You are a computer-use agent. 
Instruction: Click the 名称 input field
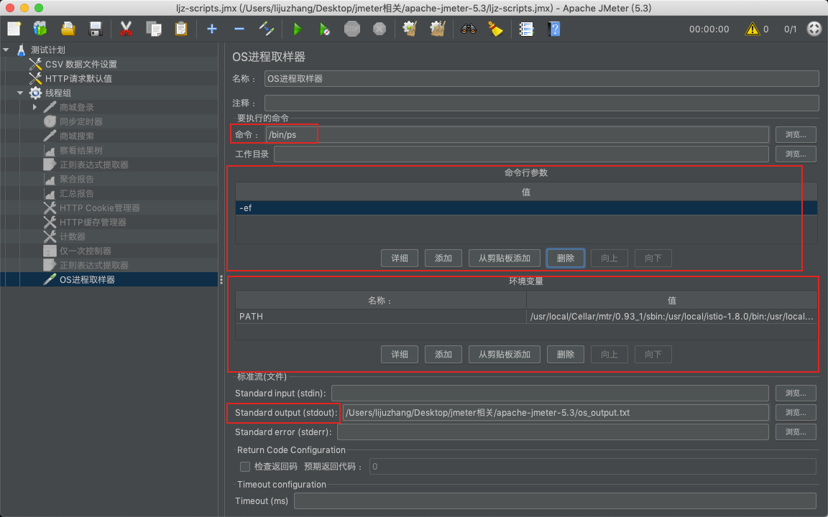(x=541, y=78)
